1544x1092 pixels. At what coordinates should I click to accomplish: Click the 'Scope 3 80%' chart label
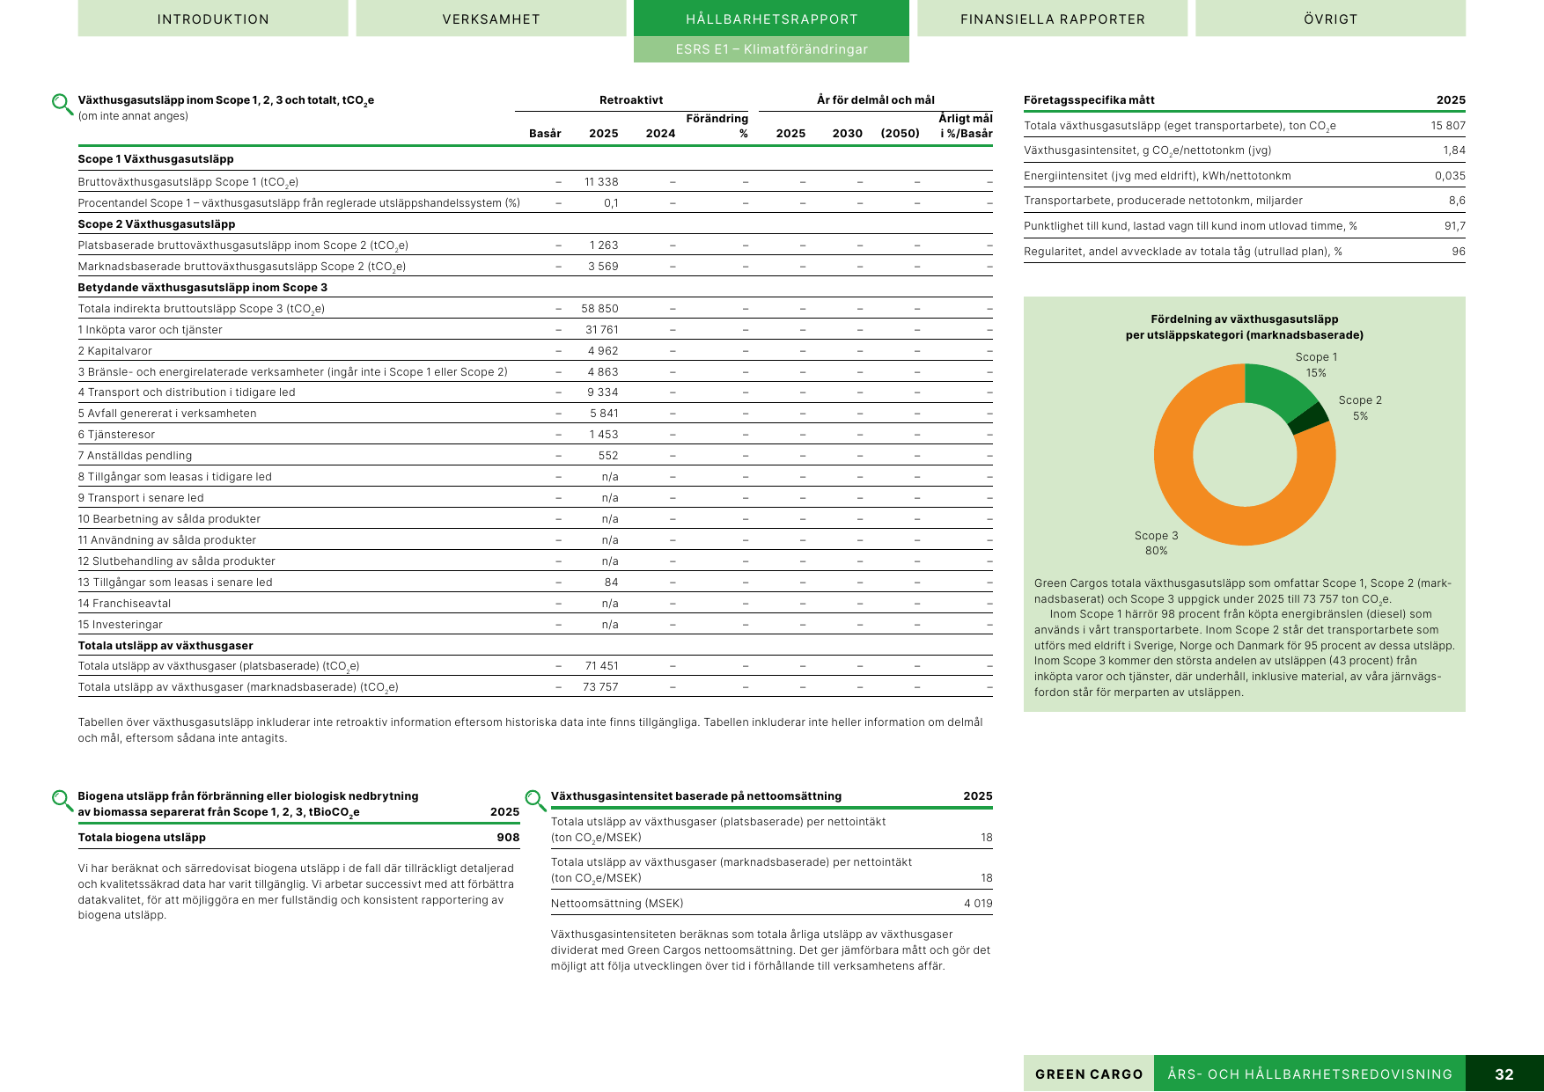pos(1156,543)
